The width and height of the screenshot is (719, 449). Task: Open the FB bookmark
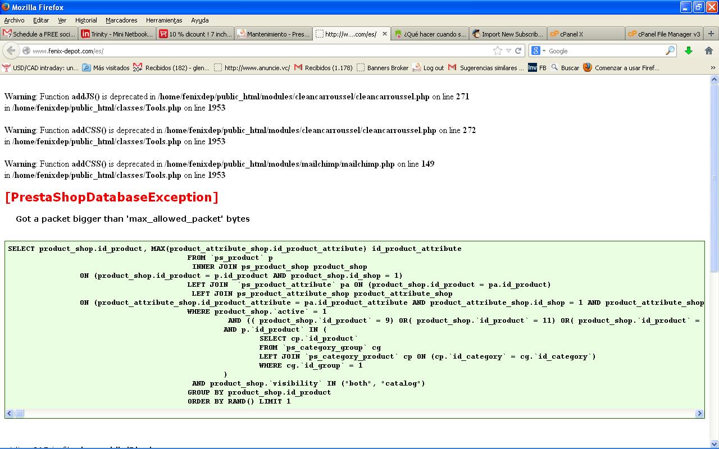coord(538,68)
